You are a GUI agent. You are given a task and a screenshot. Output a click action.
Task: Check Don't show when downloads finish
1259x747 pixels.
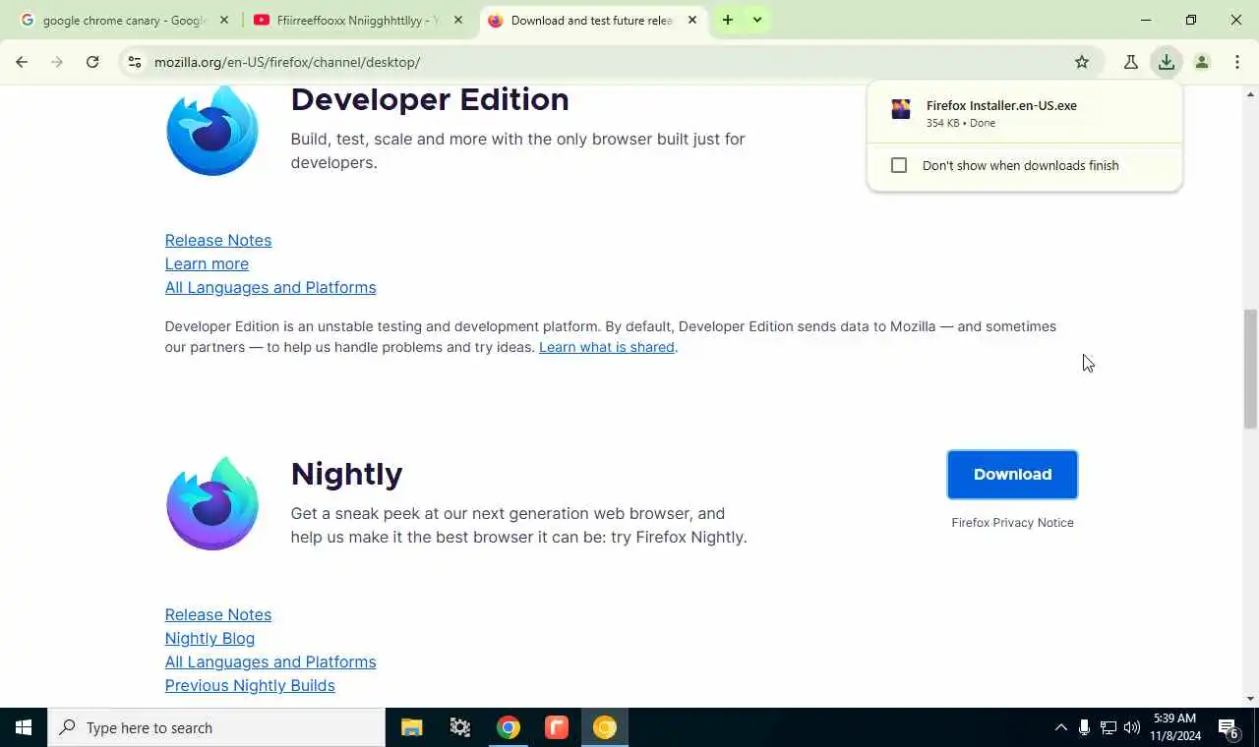pyautogui.click(x=899, y=165)
